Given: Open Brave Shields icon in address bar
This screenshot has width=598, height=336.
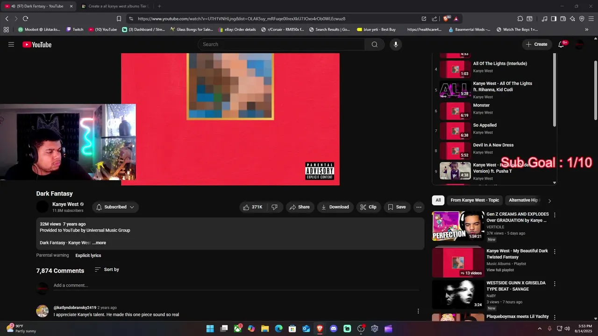Looking at the screenshot, I should pos(447,19).
